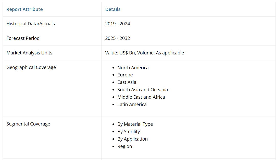Screen dimensions: 276x160
Task: Click the Details column header
Action: point(113,9)
